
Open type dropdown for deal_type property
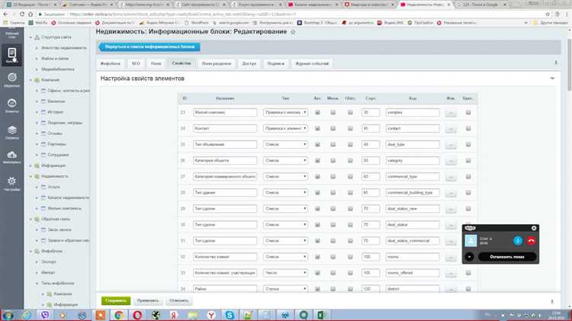(x=286, y=145)
